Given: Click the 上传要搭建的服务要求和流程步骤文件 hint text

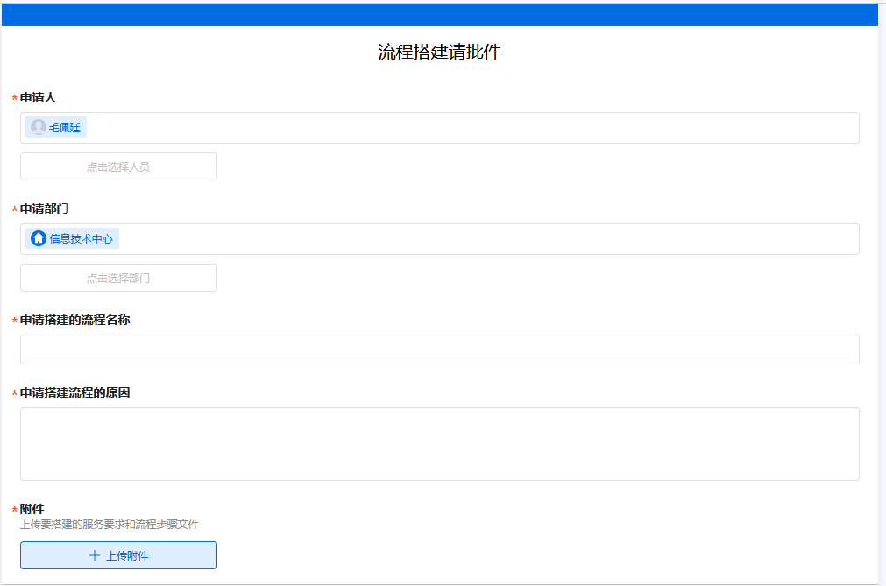Looking at the screenshot, I should 110,525.
